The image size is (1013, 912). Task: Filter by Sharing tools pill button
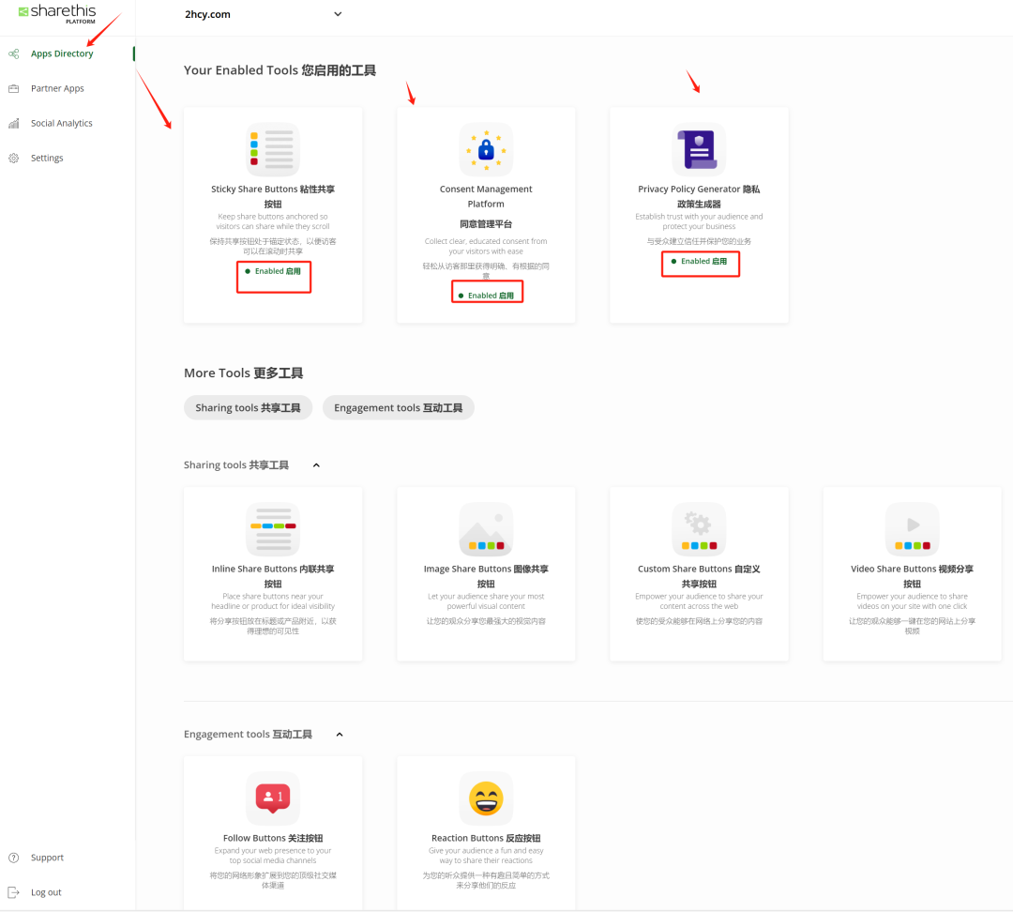(248, 408)
